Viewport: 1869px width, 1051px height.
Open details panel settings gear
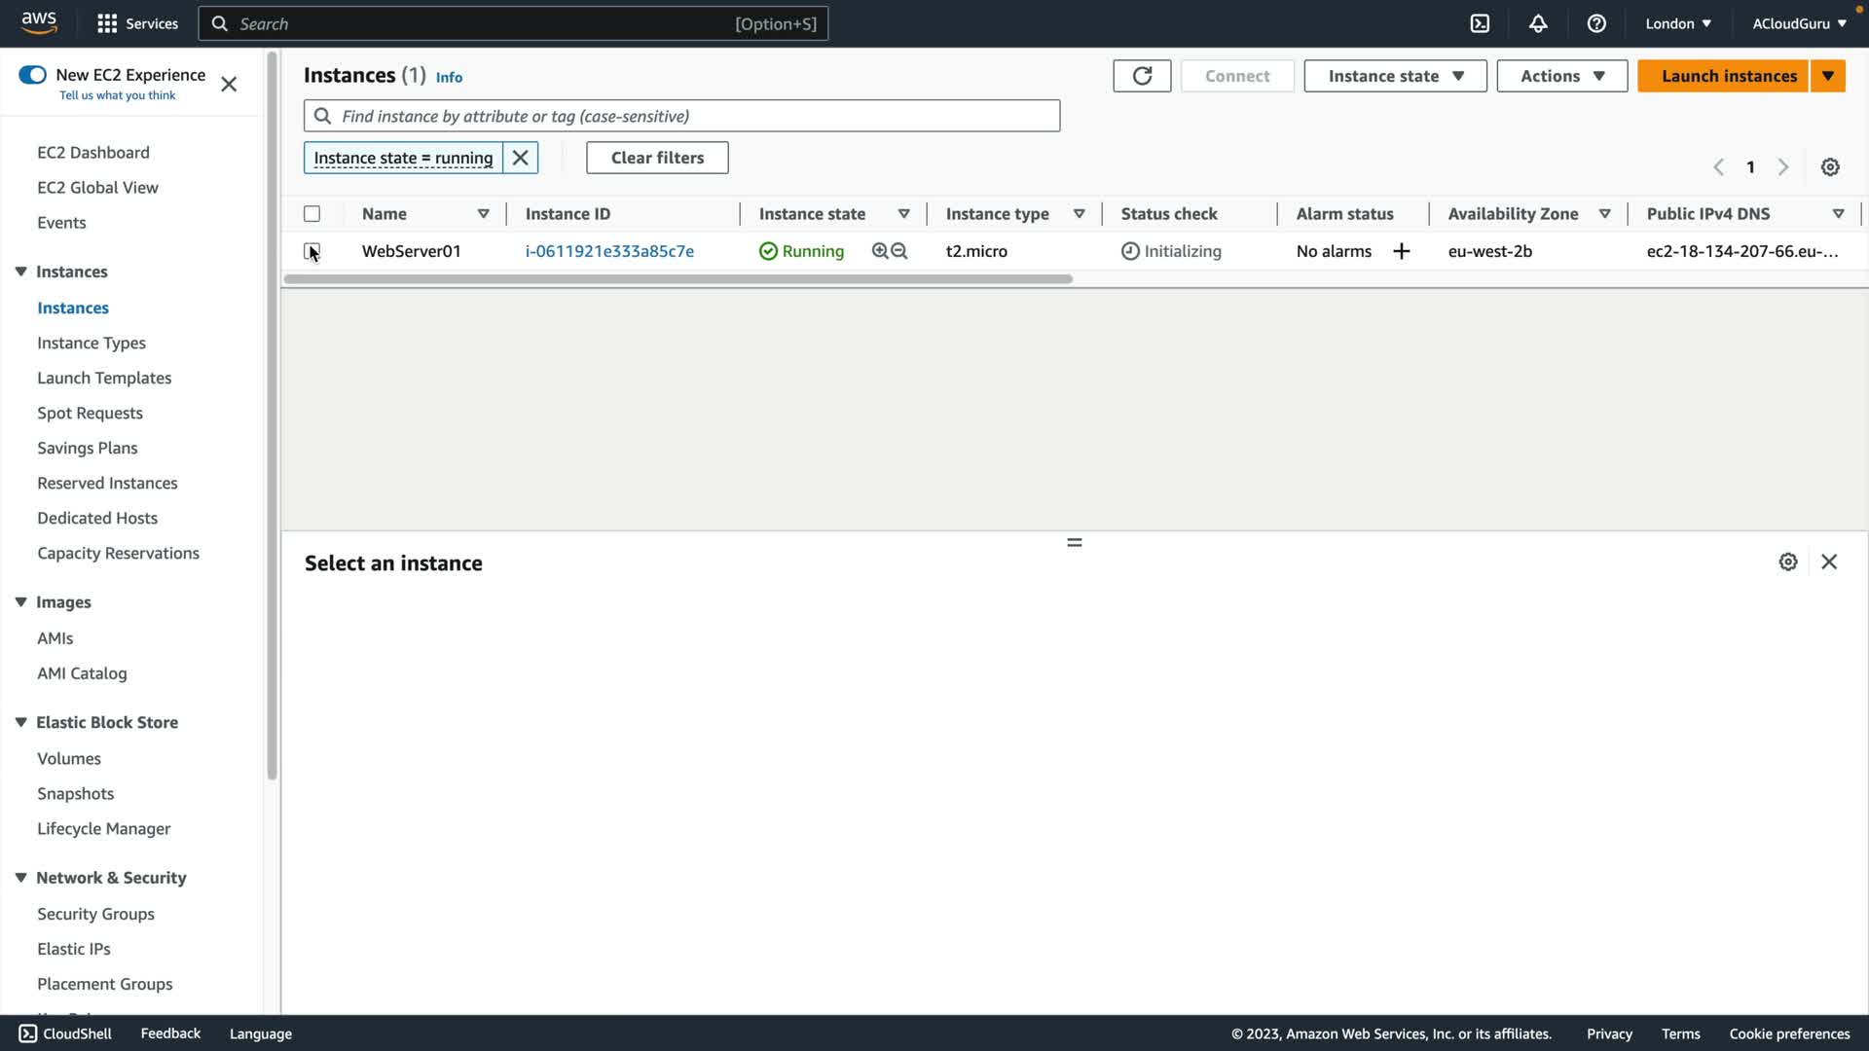point(1788,562)
